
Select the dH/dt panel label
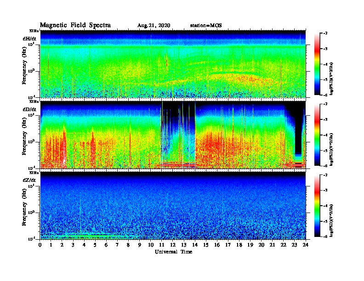tap(29, 39)
